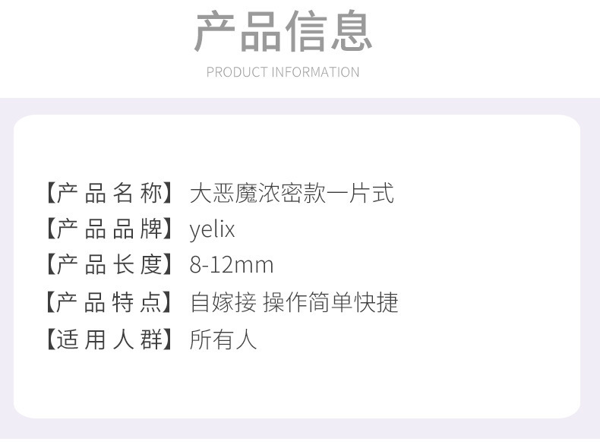600x445 pixels.
Task: Click the 操作简单快捷 feature text
Action: [x=330, y=302]
